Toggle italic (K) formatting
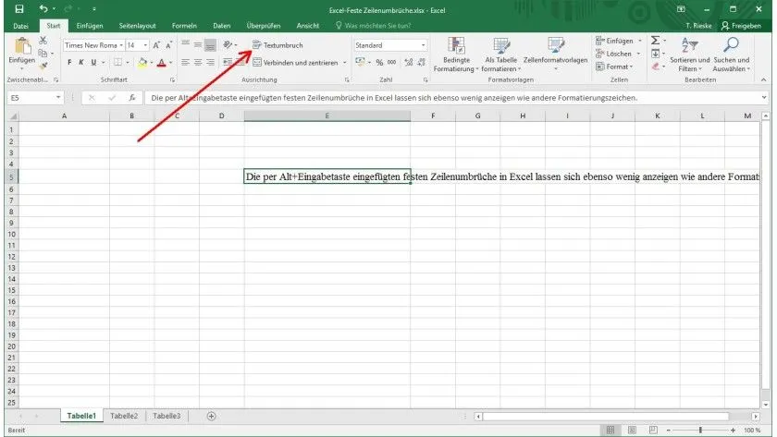 [x=81, y=62]
